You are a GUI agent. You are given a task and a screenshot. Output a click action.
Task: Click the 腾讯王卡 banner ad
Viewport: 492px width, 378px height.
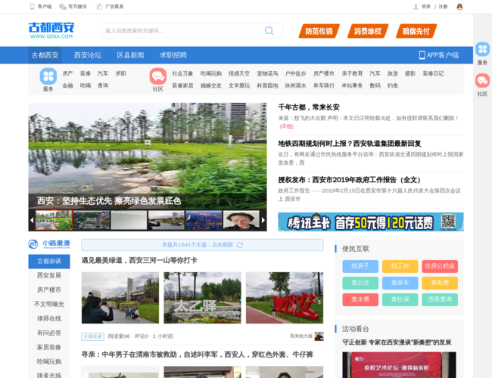[x=371, y=222]
